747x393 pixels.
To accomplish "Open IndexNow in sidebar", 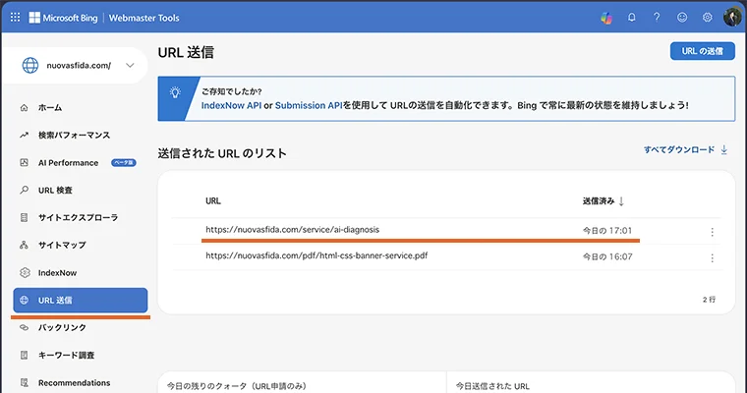I will coord(57,273).
